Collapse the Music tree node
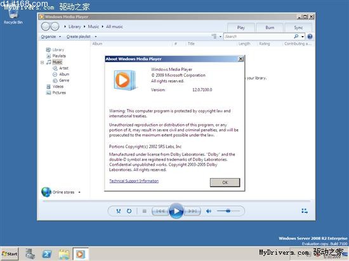Image resolution: width=349 pixels, height=261 pixels. pyautogui.click(x=43, y=63)
